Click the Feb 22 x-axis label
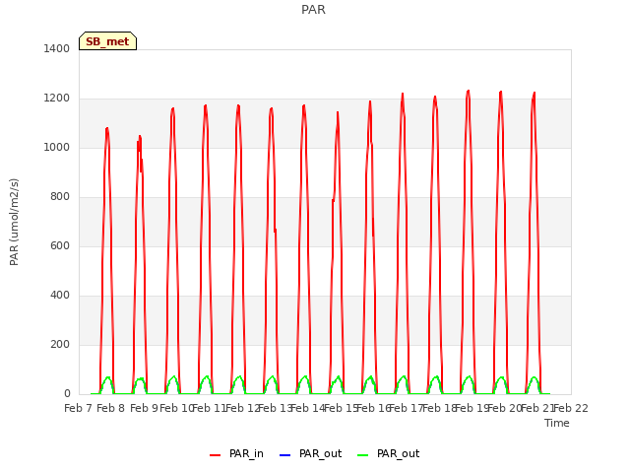 (x=571, y=408)
